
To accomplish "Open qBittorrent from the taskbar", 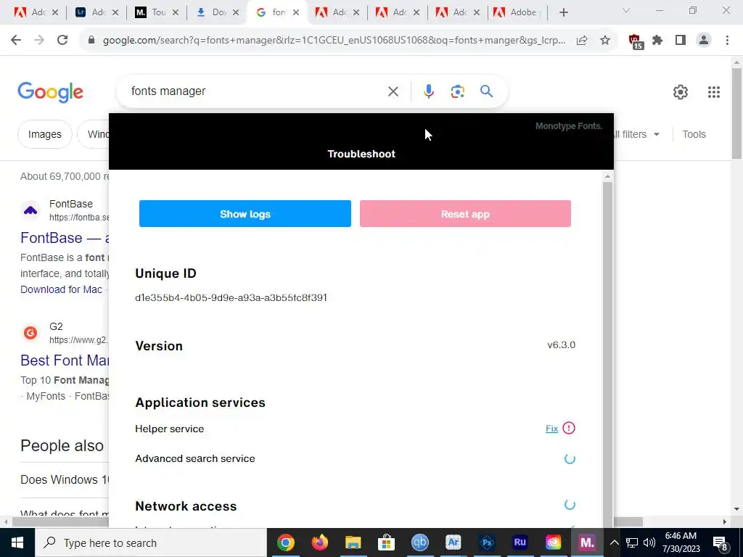I will point(420,542).
